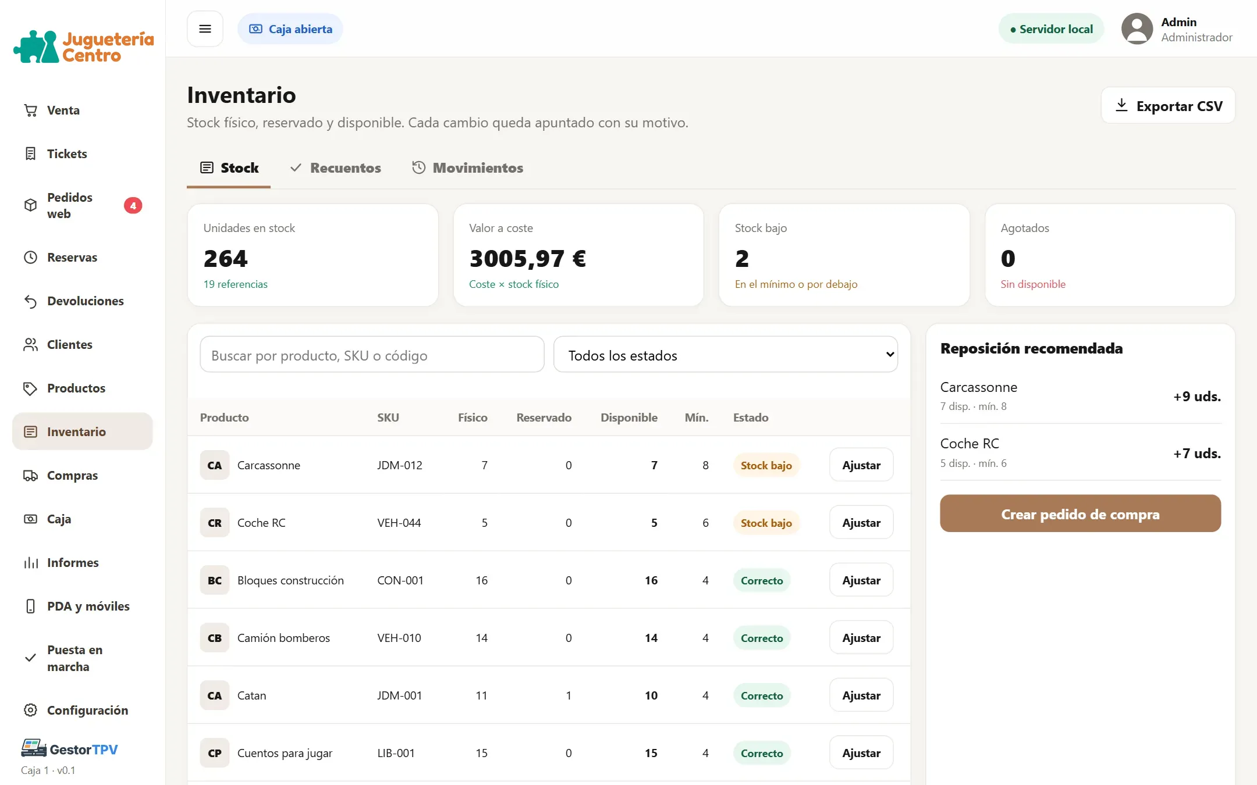
Task: Click the Tickets receipt icon
Action: pyautogui.click(x=30, y=154)
